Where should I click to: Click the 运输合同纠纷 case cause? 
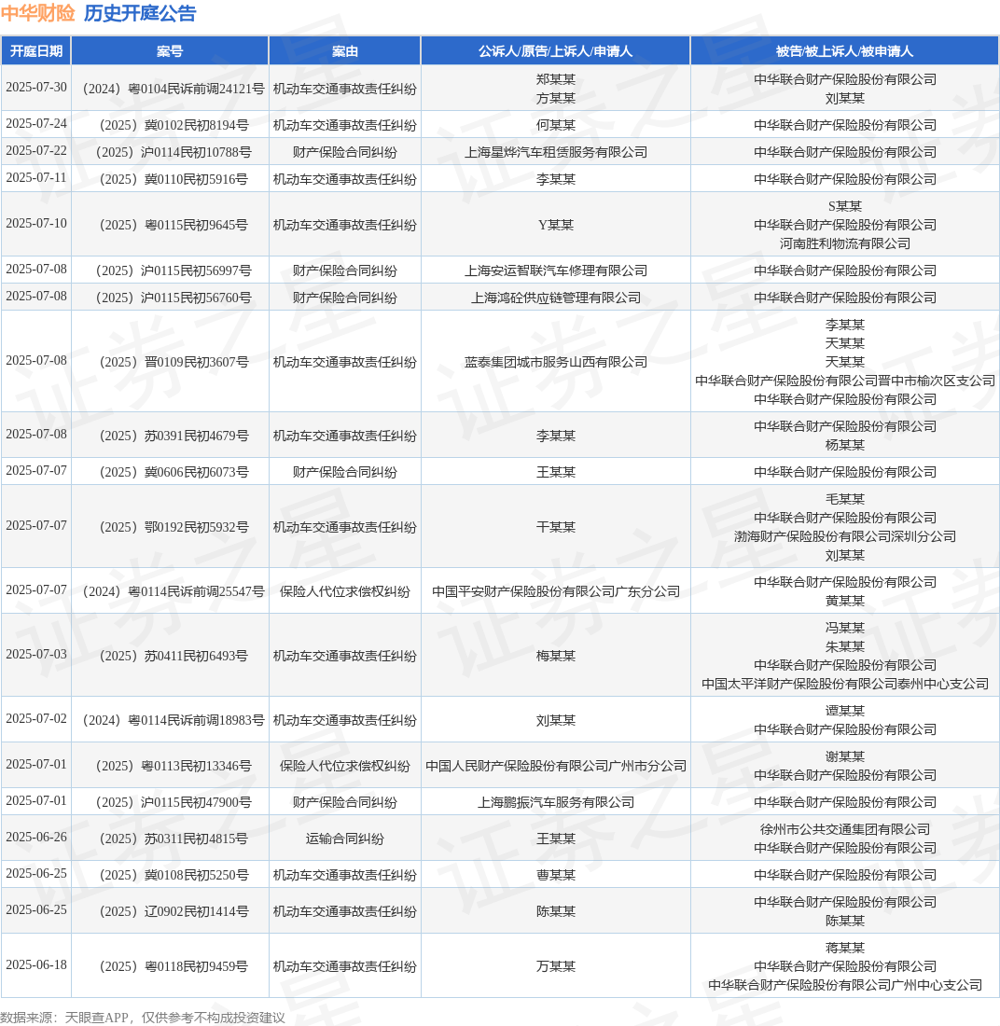tap(345, 839)
